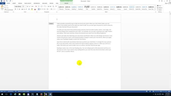Apply the Strong style
Viewport: 171px width, 96px height.
119,8
